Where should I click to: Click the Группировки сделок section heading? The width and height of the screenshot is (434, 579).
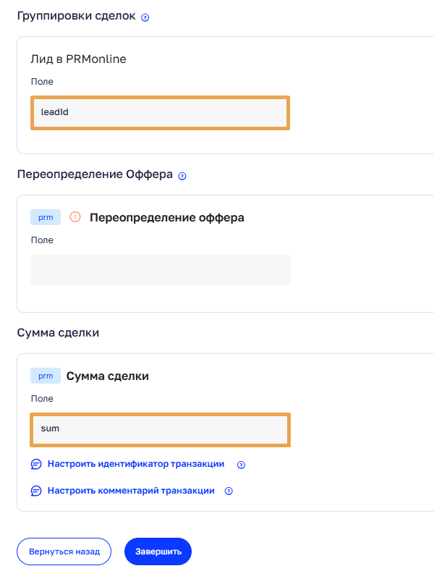click(76, 17)
